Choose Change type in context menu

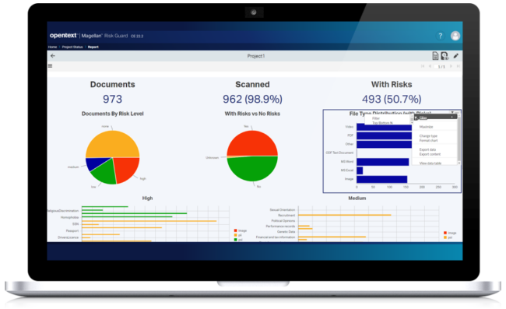click(428, 135)
